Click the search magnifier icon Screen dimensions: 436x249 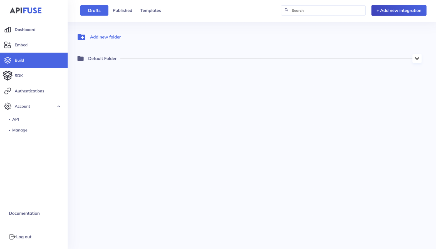[x=286, y=10]
